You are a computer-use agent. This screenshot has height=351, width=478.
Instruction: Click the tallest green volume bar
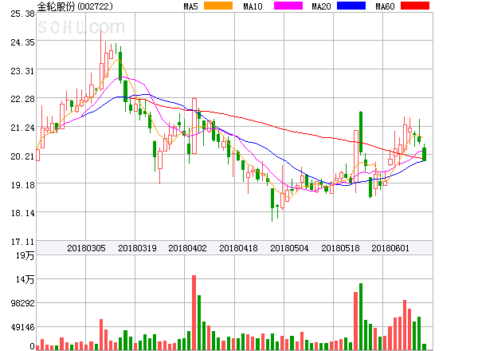point(361,317)
